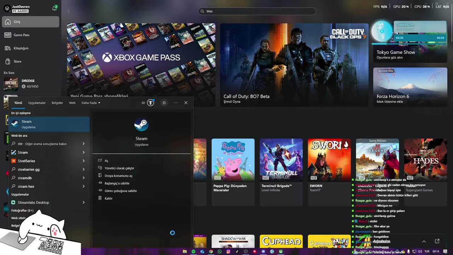The width and height of the screenshot is (453, 255).
Task: Expand 'Daha Fazla' dropdown in search panel
Action: click(x=91, y=103)
